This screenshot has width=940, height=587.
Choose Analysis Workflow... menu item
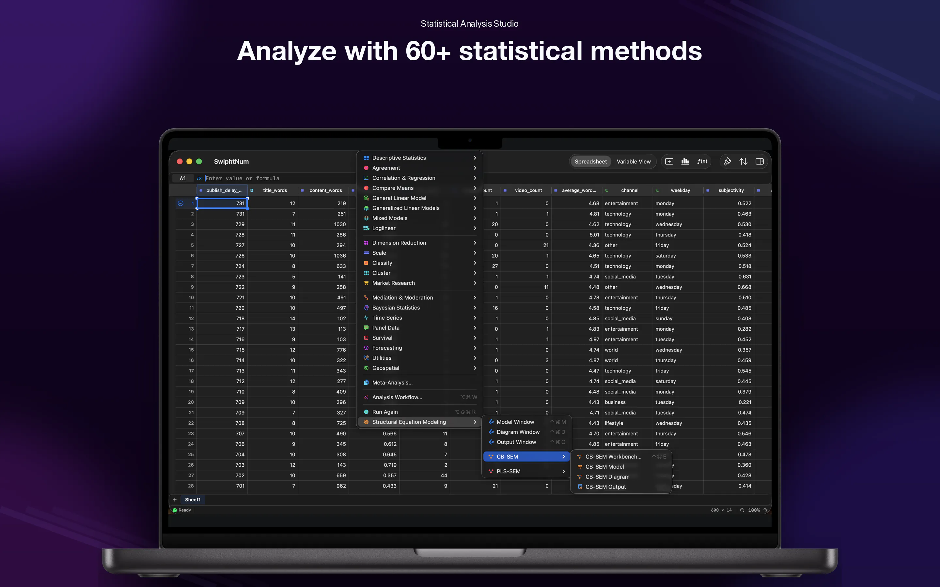pos(419,397)
